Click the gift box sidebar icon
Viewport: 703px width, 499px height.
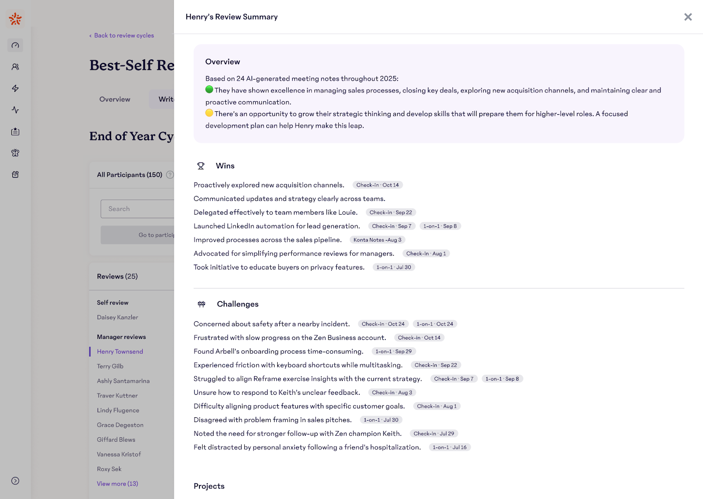[x=15, y=175]
